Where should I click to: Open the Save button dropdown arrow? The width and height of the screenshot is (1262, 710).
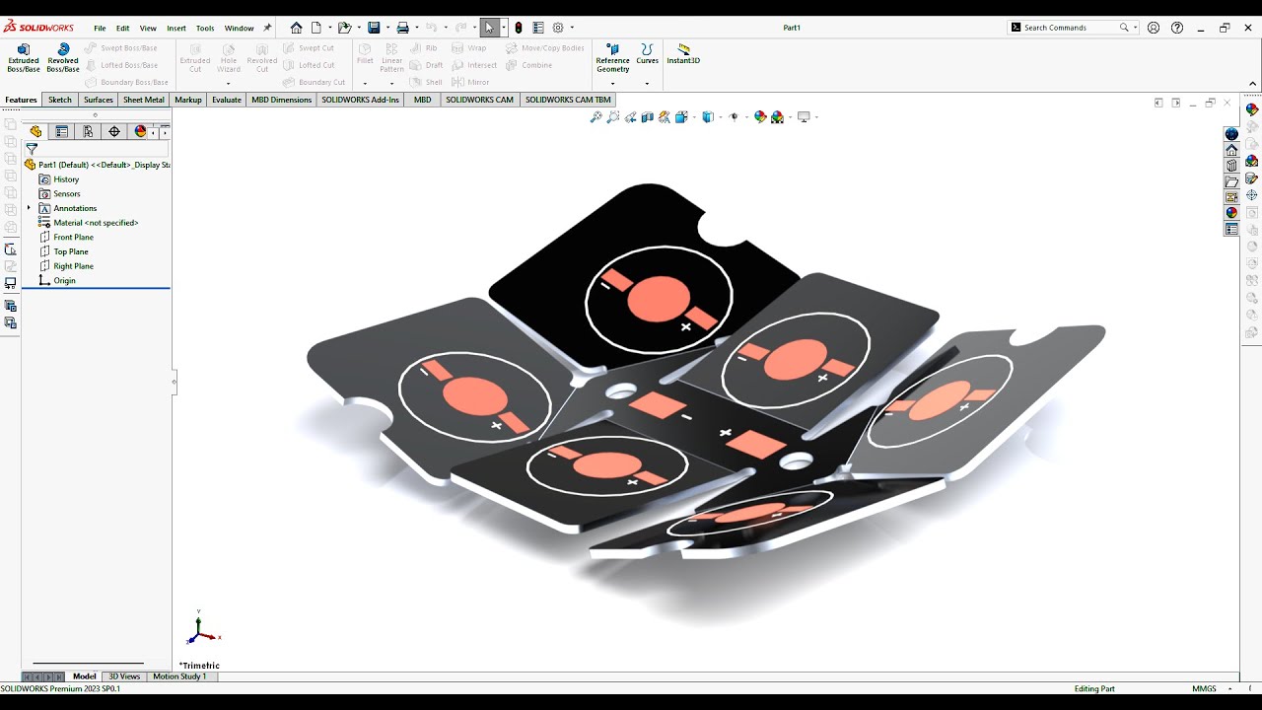pyautogui.click(x=387, y=28)
